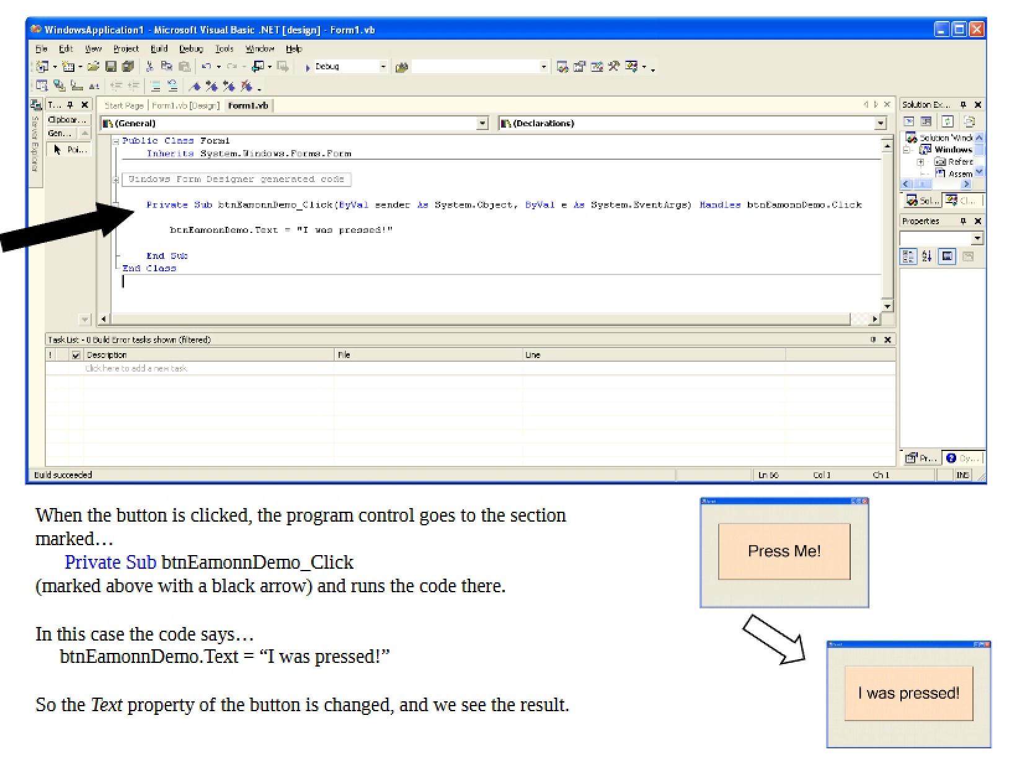The image size is (1017, 762).
Task: Open the General toolbox section
Action: 61,134
